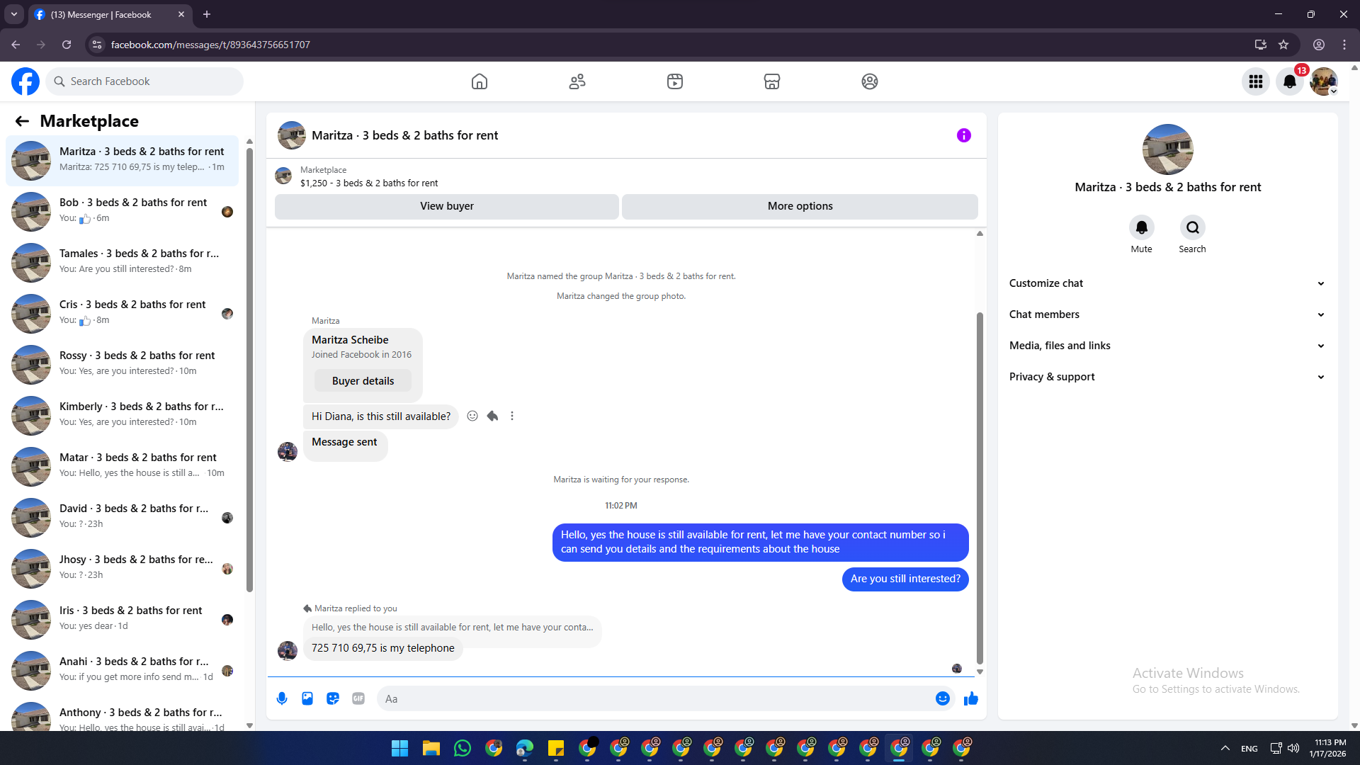React to 'Hi Diana' message with emoji

coord(472,416)
